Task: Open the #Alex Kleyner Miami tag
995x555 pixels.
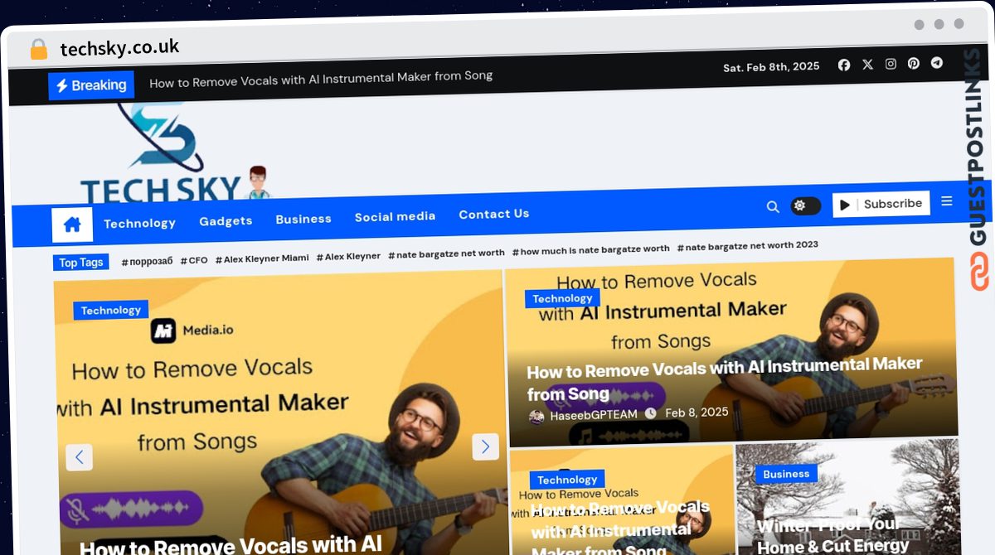Action: [x=262, y=258]
